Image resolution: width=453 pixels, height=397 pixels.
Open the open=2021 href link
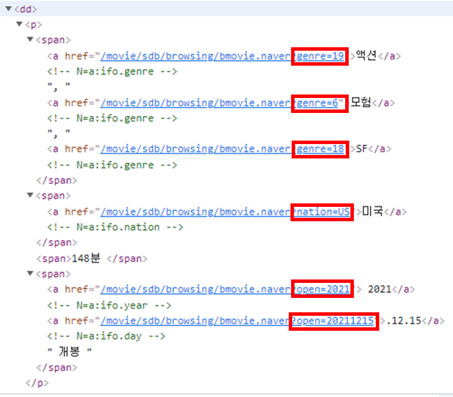(x=225, y=289)
